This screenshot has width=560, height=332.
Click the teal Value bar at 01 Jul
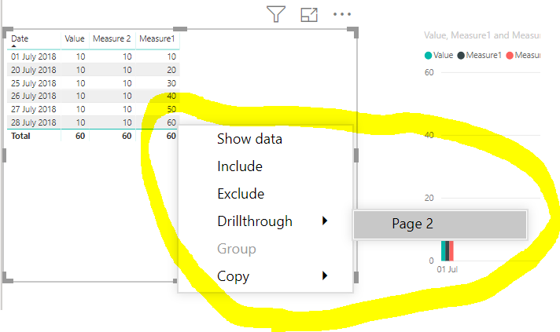pyautogui.click(x=444, y=251)
